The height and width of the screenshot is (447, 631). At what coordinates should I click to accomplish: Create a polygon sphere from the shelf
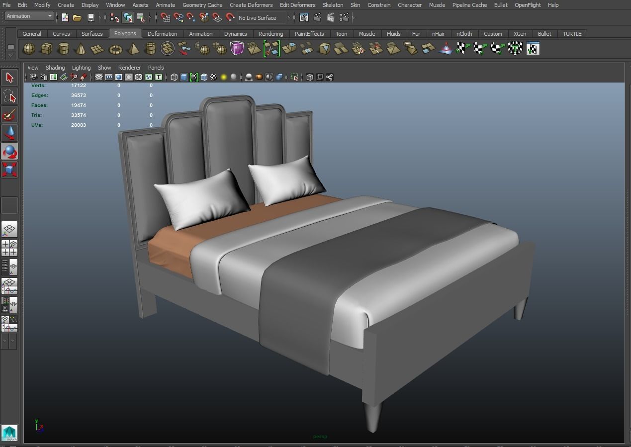point(29,49)
